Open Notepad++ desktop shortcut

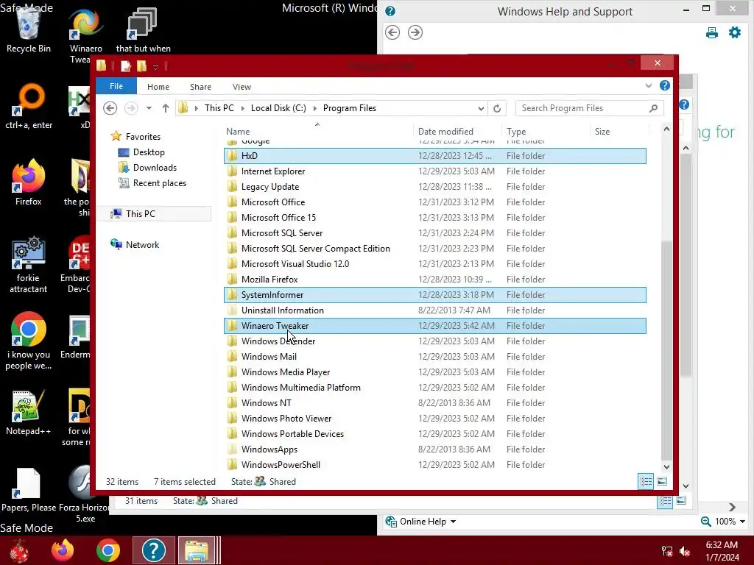click(29, 412)
